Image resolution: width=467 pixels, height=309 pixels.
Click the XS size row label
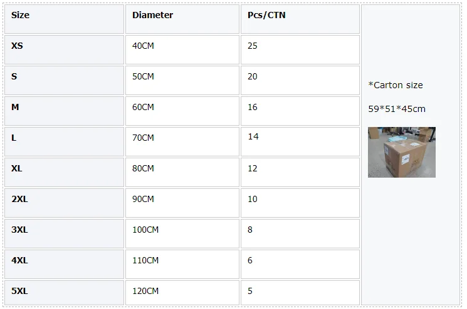click(x=17, y=46)
